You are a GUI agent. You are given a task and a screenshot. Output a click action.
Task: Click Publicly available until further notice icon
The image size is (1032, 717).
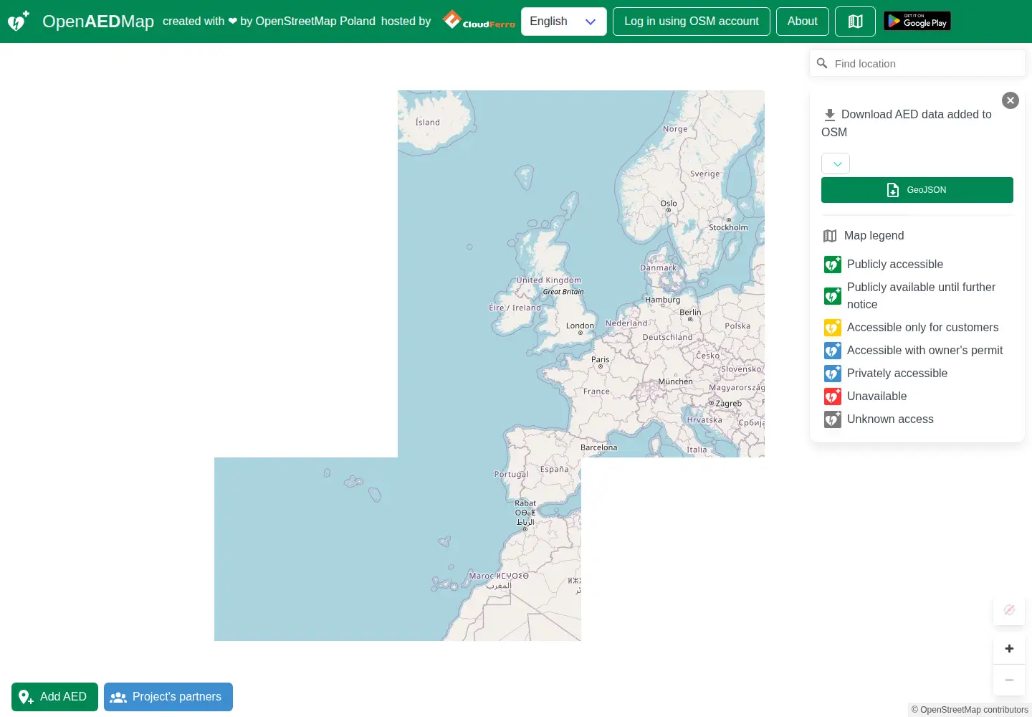tap(832, 296)
